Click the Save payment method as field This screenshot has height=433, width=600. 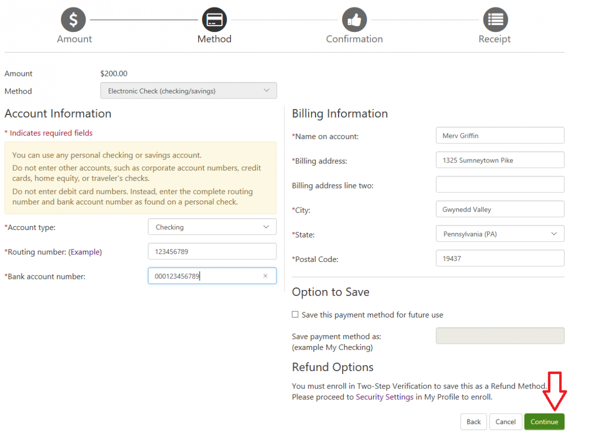(500, 336)
